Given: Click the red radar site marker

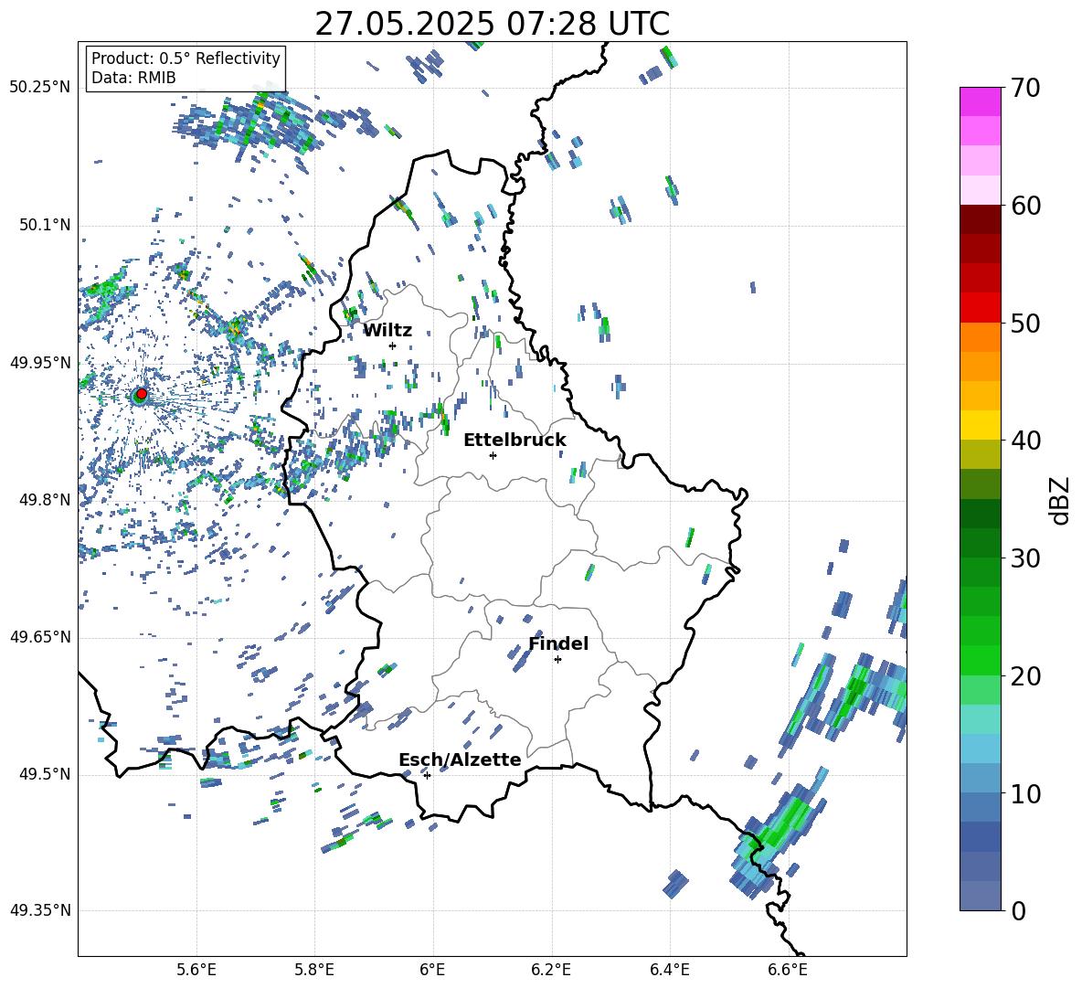Looking at the screenshot, I should 142,394.
